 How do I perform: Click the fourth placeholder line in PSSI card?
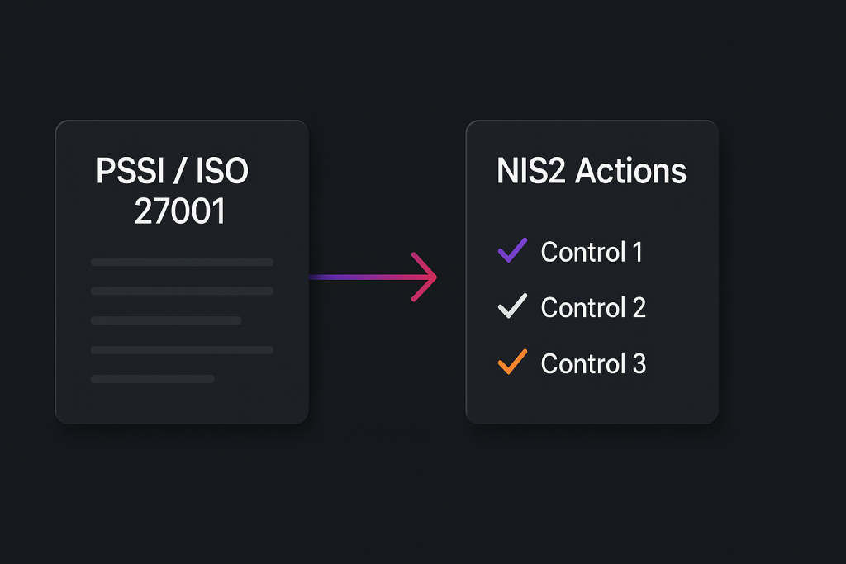pyautogui.click(x=182, y=350)
